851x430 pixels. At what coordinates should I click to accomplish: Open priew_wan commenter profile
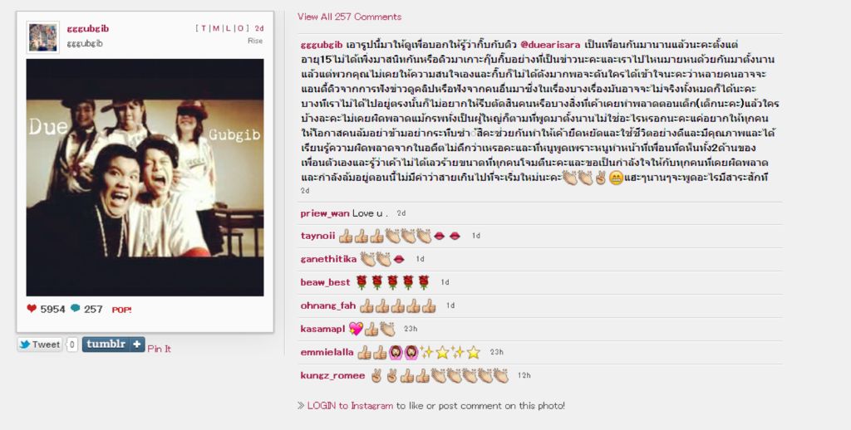[x=325, y=213]
